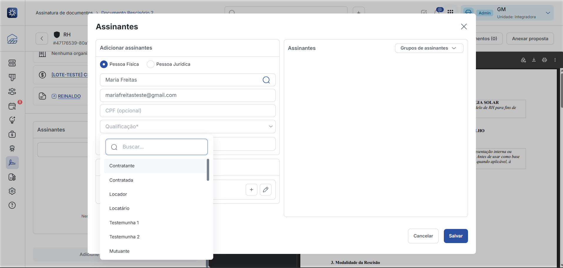Click the Cancelar button
The image size is (563, 268).
423,236
